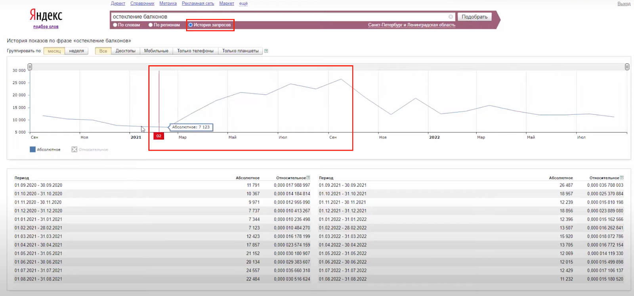
Task: Select the По регионам radio button
Action: tap(151, 25)
